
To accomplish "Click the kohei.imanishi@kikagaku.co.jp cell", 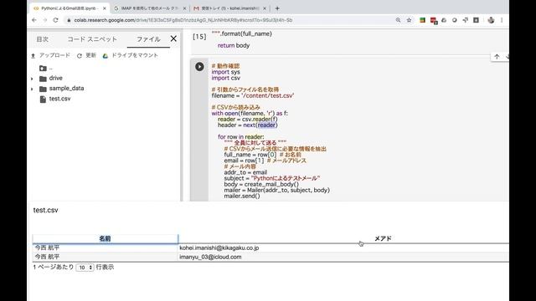I will coord(219,247).
